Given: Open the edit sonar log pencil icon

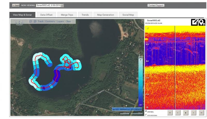Looking at the screenshot, I should pyautogui.click(x=194, y=22).
